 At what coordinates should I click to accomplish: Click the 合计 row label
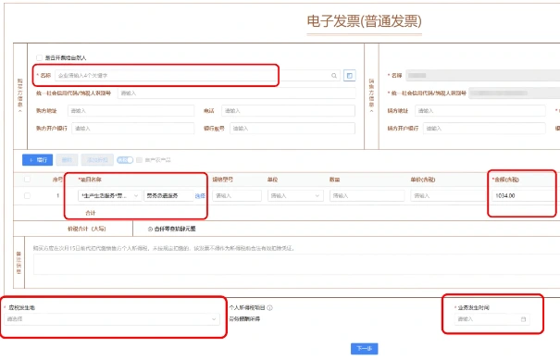[91, 213]
